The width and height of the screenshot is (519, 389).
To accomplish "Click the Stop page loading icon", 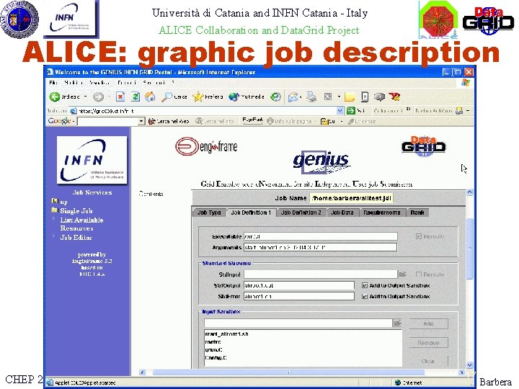I will point(120,97).
